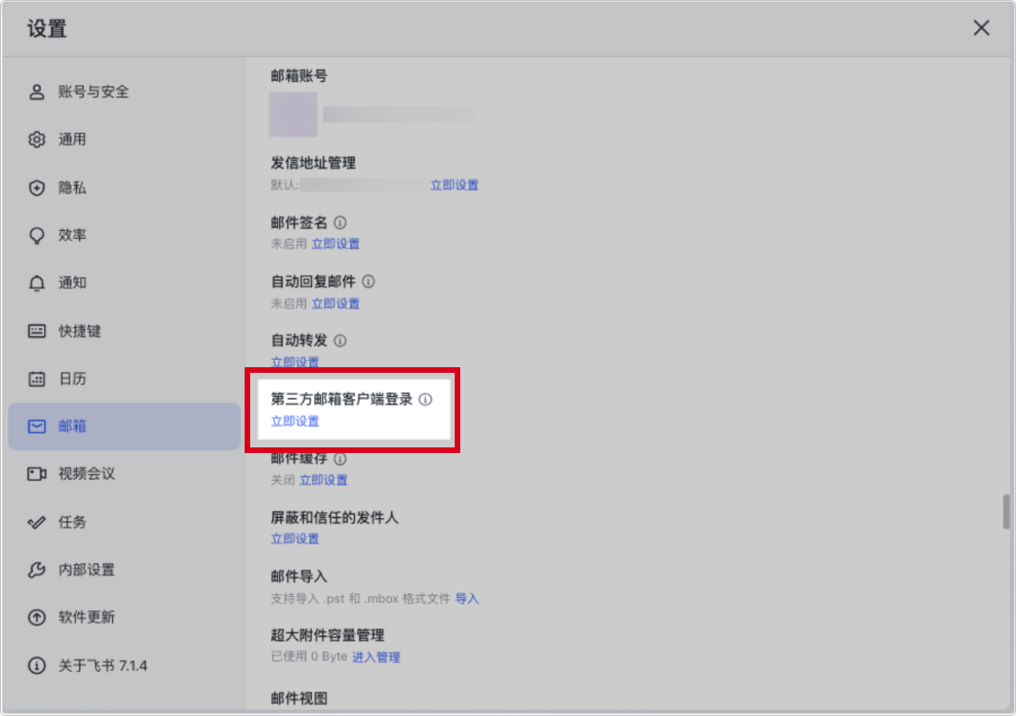Image resolution: width=1016 pixels, height=716 pixels.
Task: Click the calendar icon next to 日历
Action: coord(37,378)
